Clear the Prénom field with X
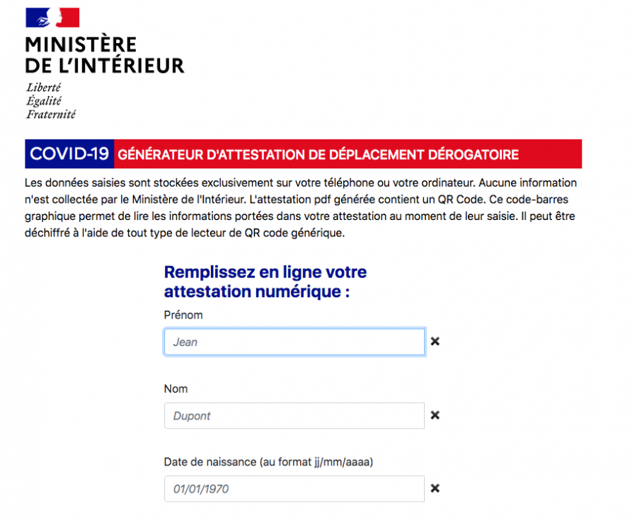The image size is (637, 525). (x=435, y=341)
